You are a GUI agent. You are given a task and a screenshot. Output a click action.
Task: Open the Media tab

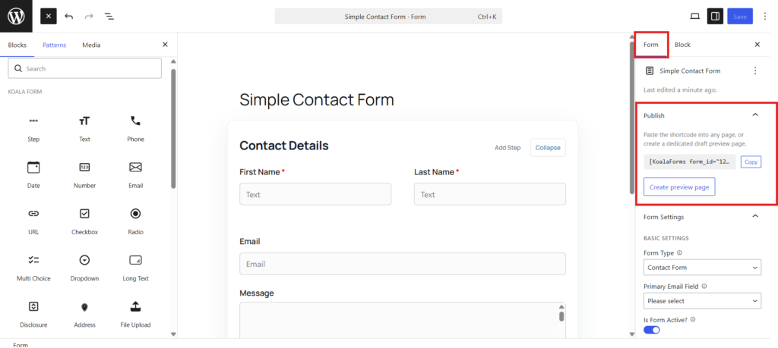pyautogui.click(x=91, y=45)
